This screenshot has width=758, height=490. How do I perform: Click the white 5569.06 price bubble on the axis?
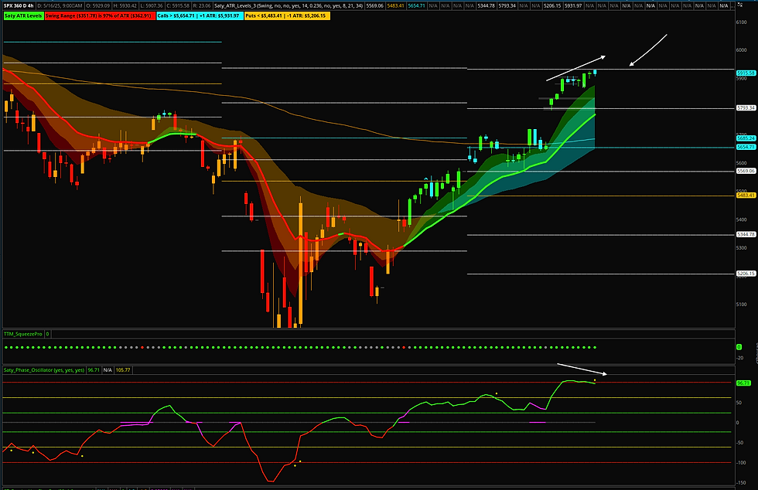[746, 171]
